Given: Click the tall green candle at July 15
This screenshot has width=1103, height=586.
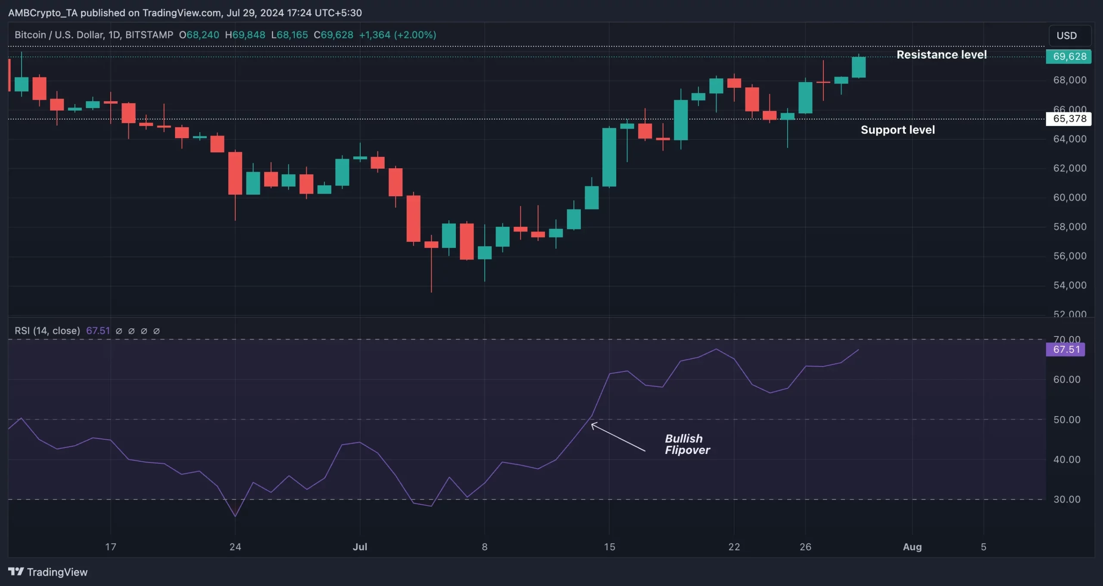Looking at the screenshot, I should (x=609, y=157).
